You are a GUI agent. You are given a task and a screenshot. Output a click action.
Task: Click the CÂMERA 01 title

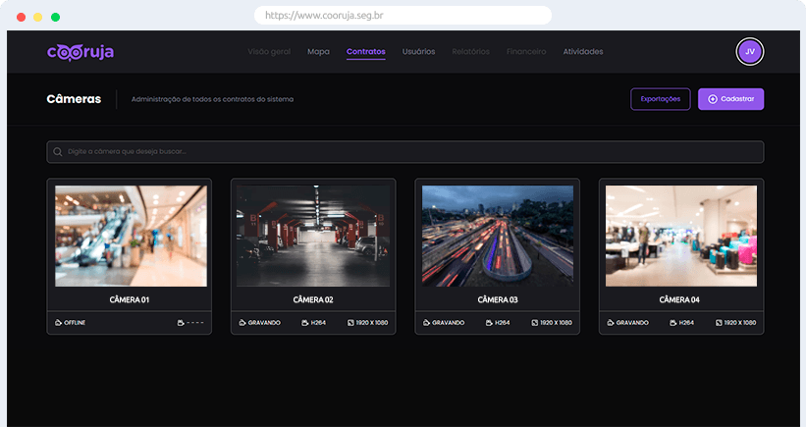tap(130, 299)
